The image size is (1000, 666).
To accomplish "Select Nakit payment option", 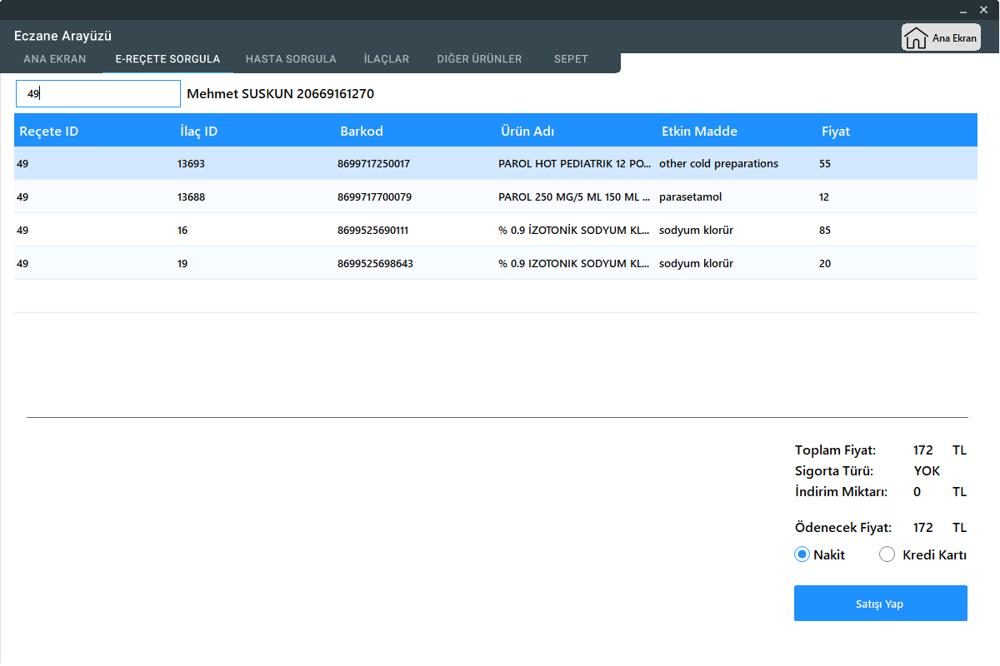I will point(802,555).
